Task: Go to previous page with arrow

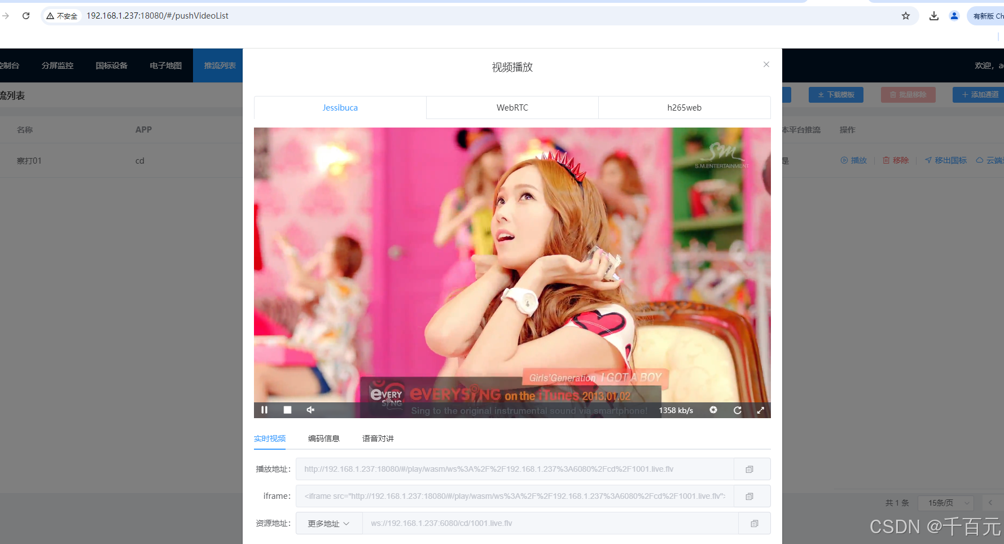Action: (x=990, y=502)
